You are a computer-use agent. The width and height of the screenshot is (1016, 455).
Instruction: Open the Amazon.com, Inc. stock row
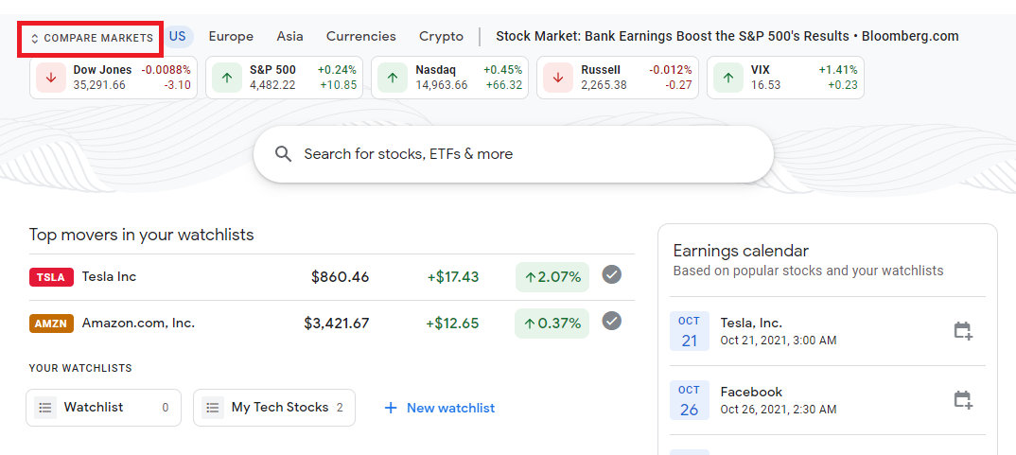[332, 323]
